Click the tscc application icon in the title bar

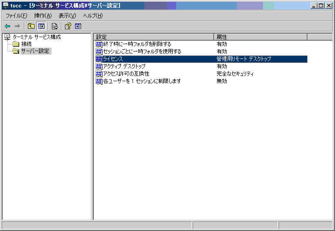coord(6,5)
